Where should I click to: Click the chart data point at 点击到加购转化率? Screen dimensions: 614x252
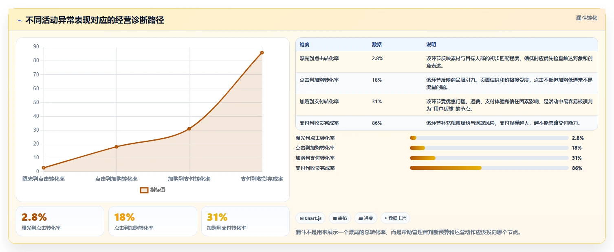click(116, 147)
